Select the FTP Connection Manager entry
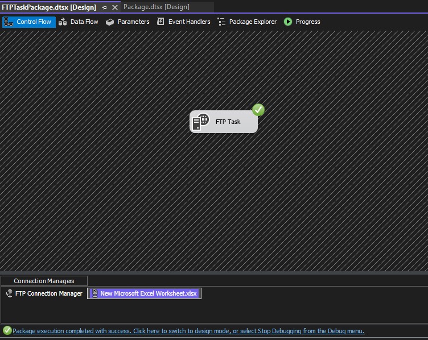The image size is (428, 340). pyautogui.click(x=44, y=293)
